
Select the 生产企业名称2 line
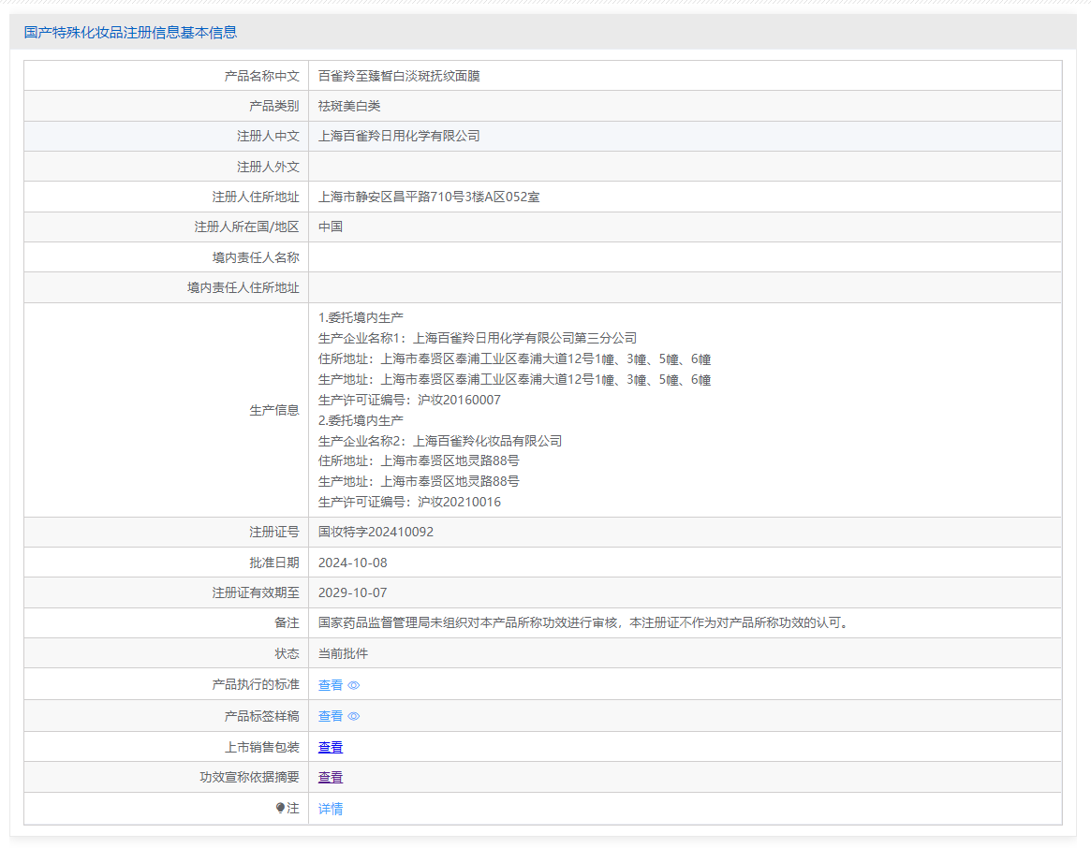440,441
